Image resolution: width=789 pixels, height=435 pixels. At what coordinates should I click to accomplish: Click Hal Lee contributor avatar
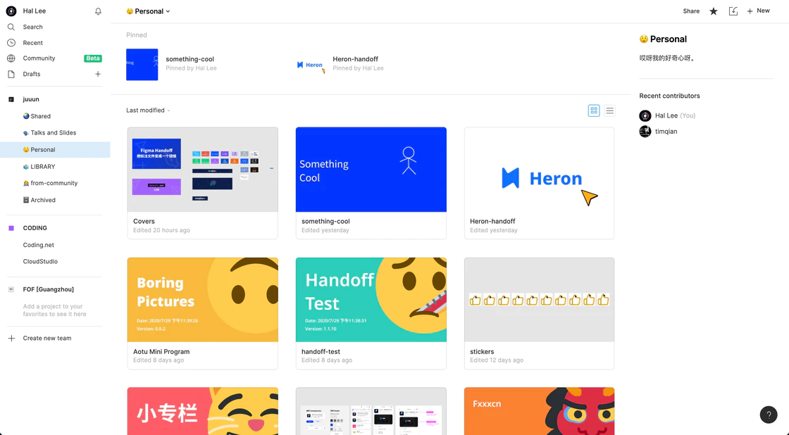pos(645,115)
